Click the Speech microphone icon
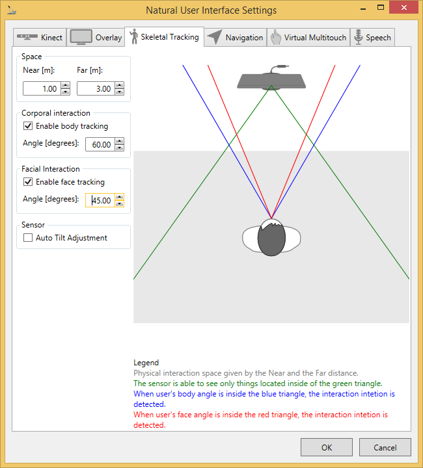 coord(358,37)
